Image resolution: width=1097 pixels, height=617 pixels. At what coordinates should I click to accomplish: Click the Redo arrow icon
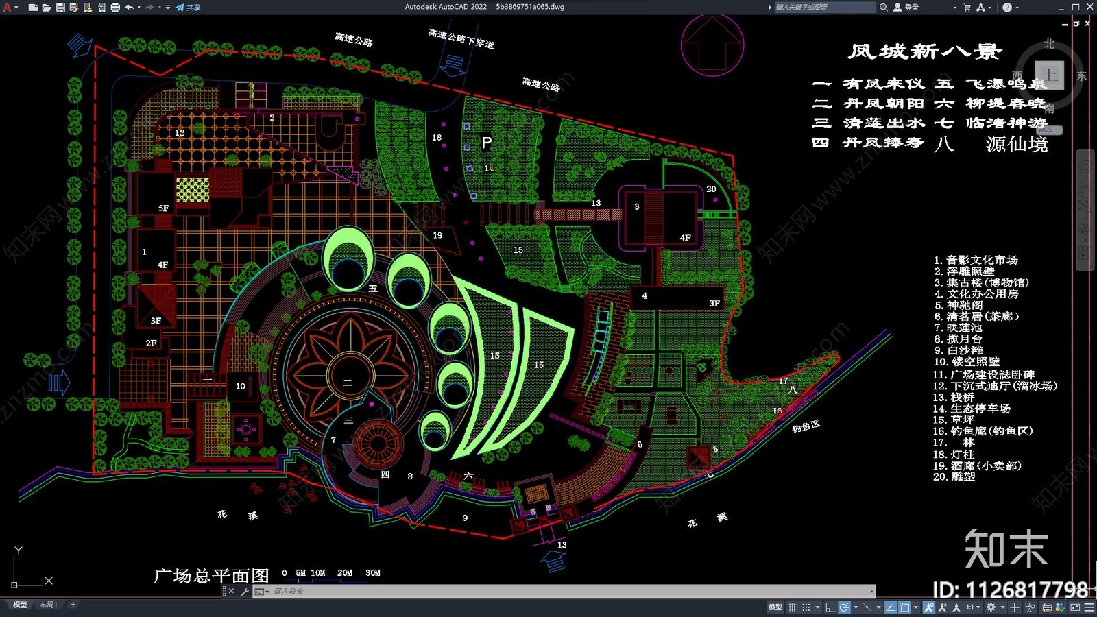tap(149, 8)
